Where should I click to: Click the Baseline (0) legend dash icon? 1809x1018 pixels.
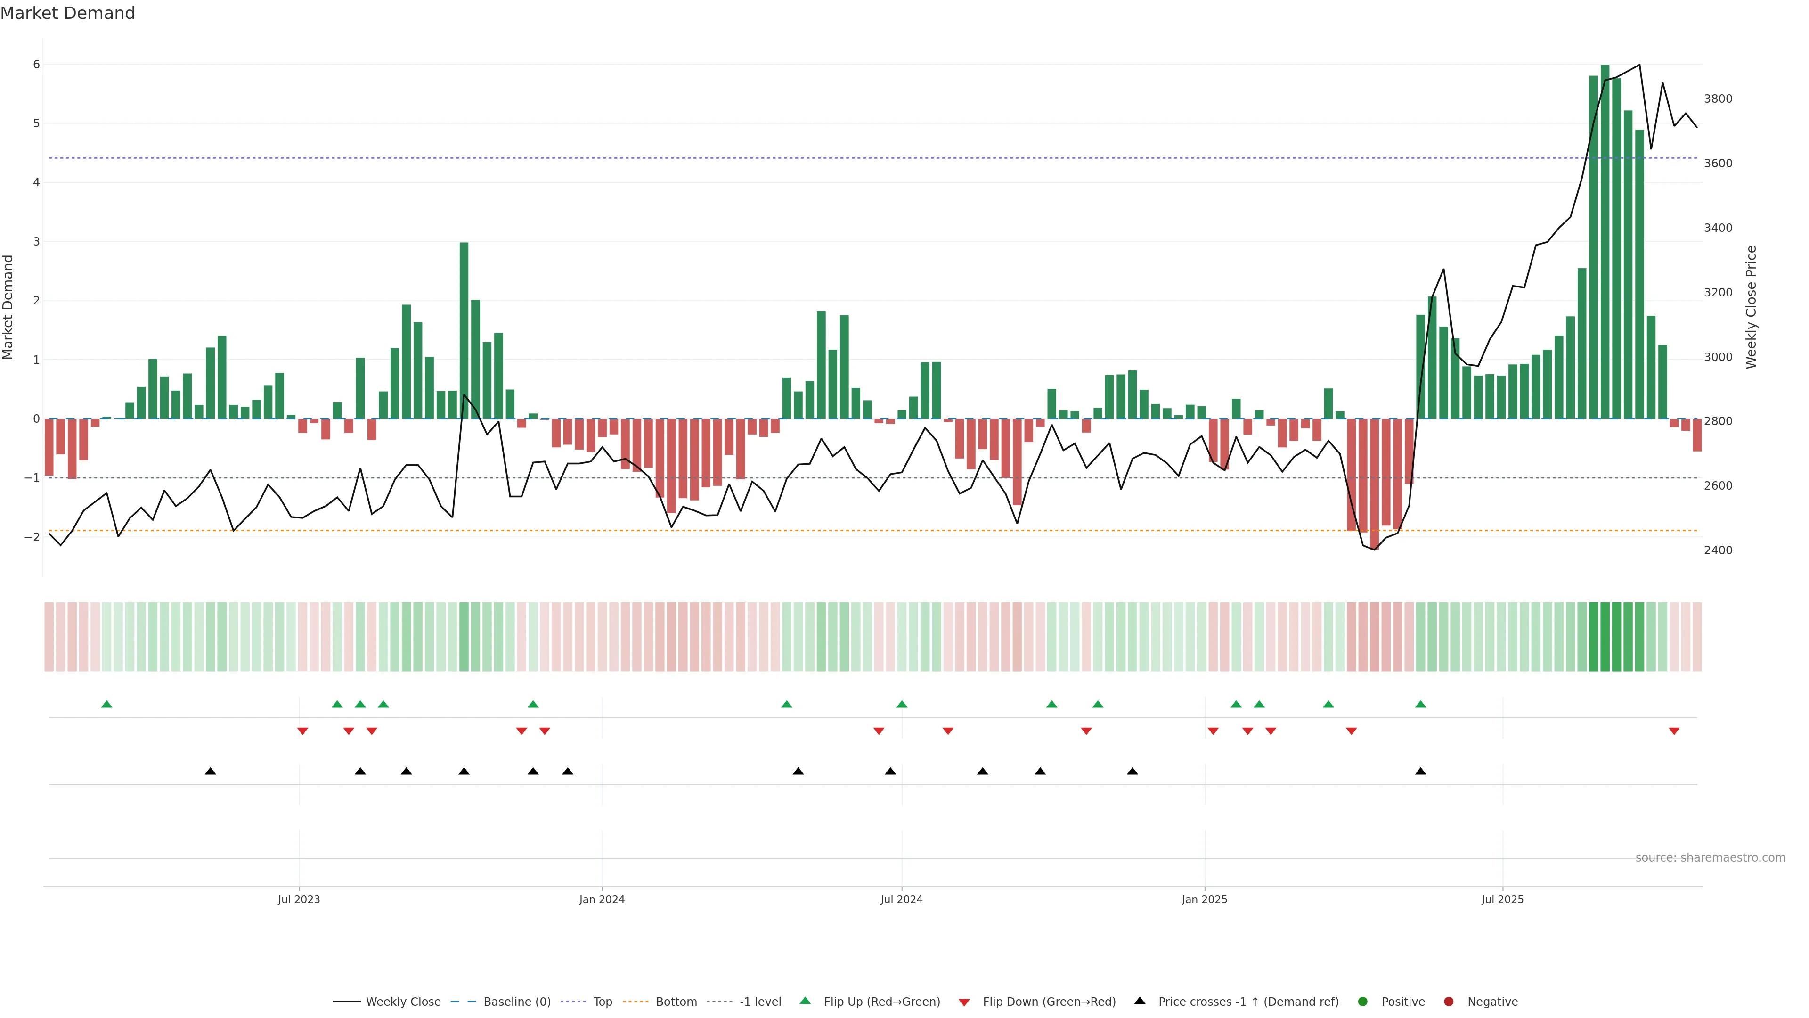tap(463, 1002)
